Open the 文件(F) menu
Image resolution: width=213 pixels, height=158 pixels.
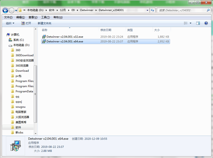(8, 17)
